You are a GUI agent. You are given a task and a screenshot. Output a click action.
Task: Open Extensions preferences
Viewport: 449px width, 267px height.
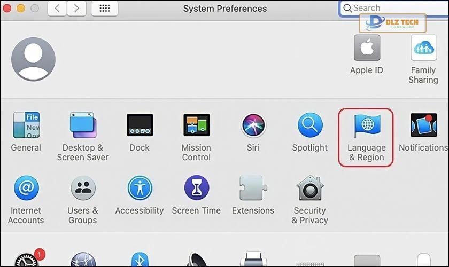click(253, 195)
